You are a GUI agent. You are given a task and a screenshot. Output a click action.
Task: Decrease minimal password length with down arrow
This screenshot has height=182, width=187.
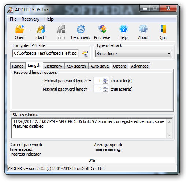coord(106,82)
